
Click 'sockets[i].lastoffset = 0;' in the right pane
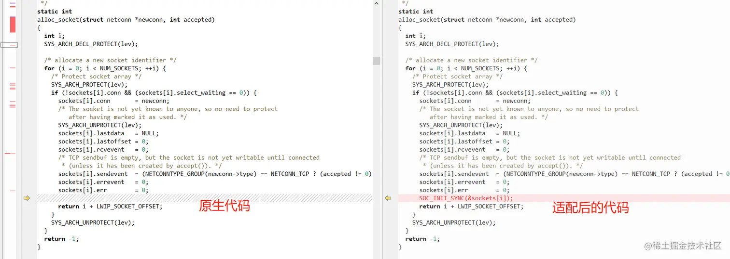coord(464,142)
